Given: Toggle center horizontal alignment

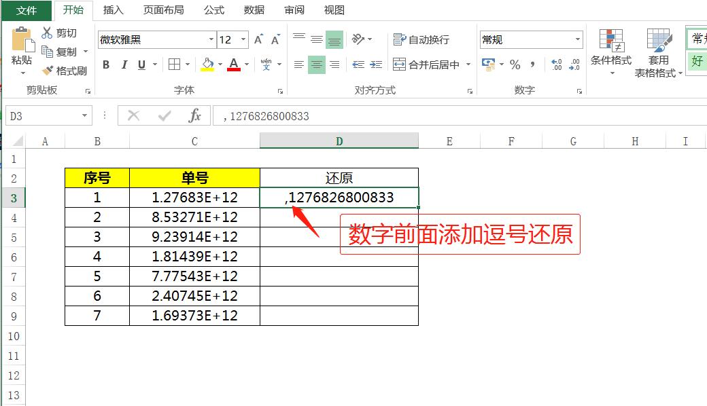Looking at the screenshot, I should pos(317,64).
